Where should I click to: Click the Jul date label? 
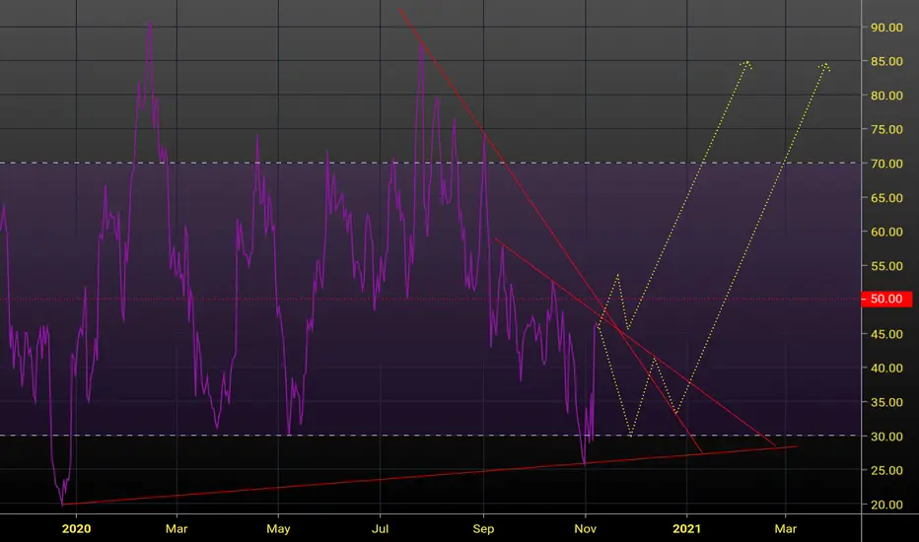coord(380,528)
